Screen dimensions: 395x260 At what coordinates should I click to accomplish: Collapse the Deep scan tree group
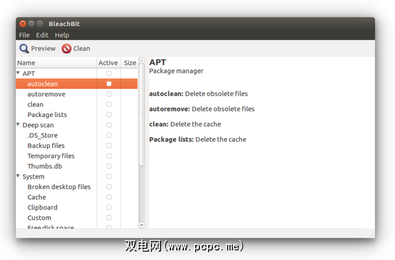[18, 125]
